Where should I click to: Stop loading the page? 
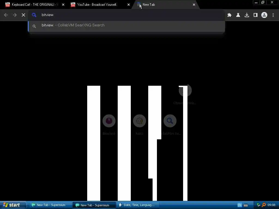(x=23, y=15)
